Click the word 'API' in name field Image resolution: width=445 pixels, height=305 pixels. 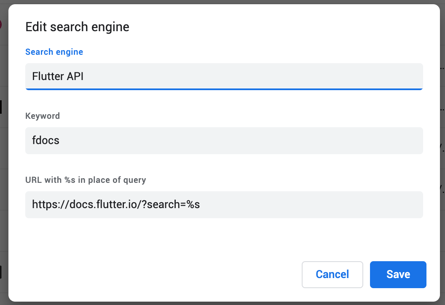coord(75,76)
